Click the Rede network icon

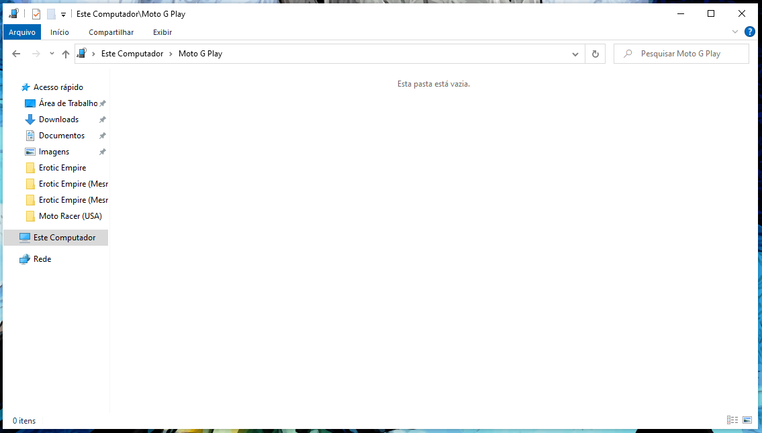pos(25,259)
